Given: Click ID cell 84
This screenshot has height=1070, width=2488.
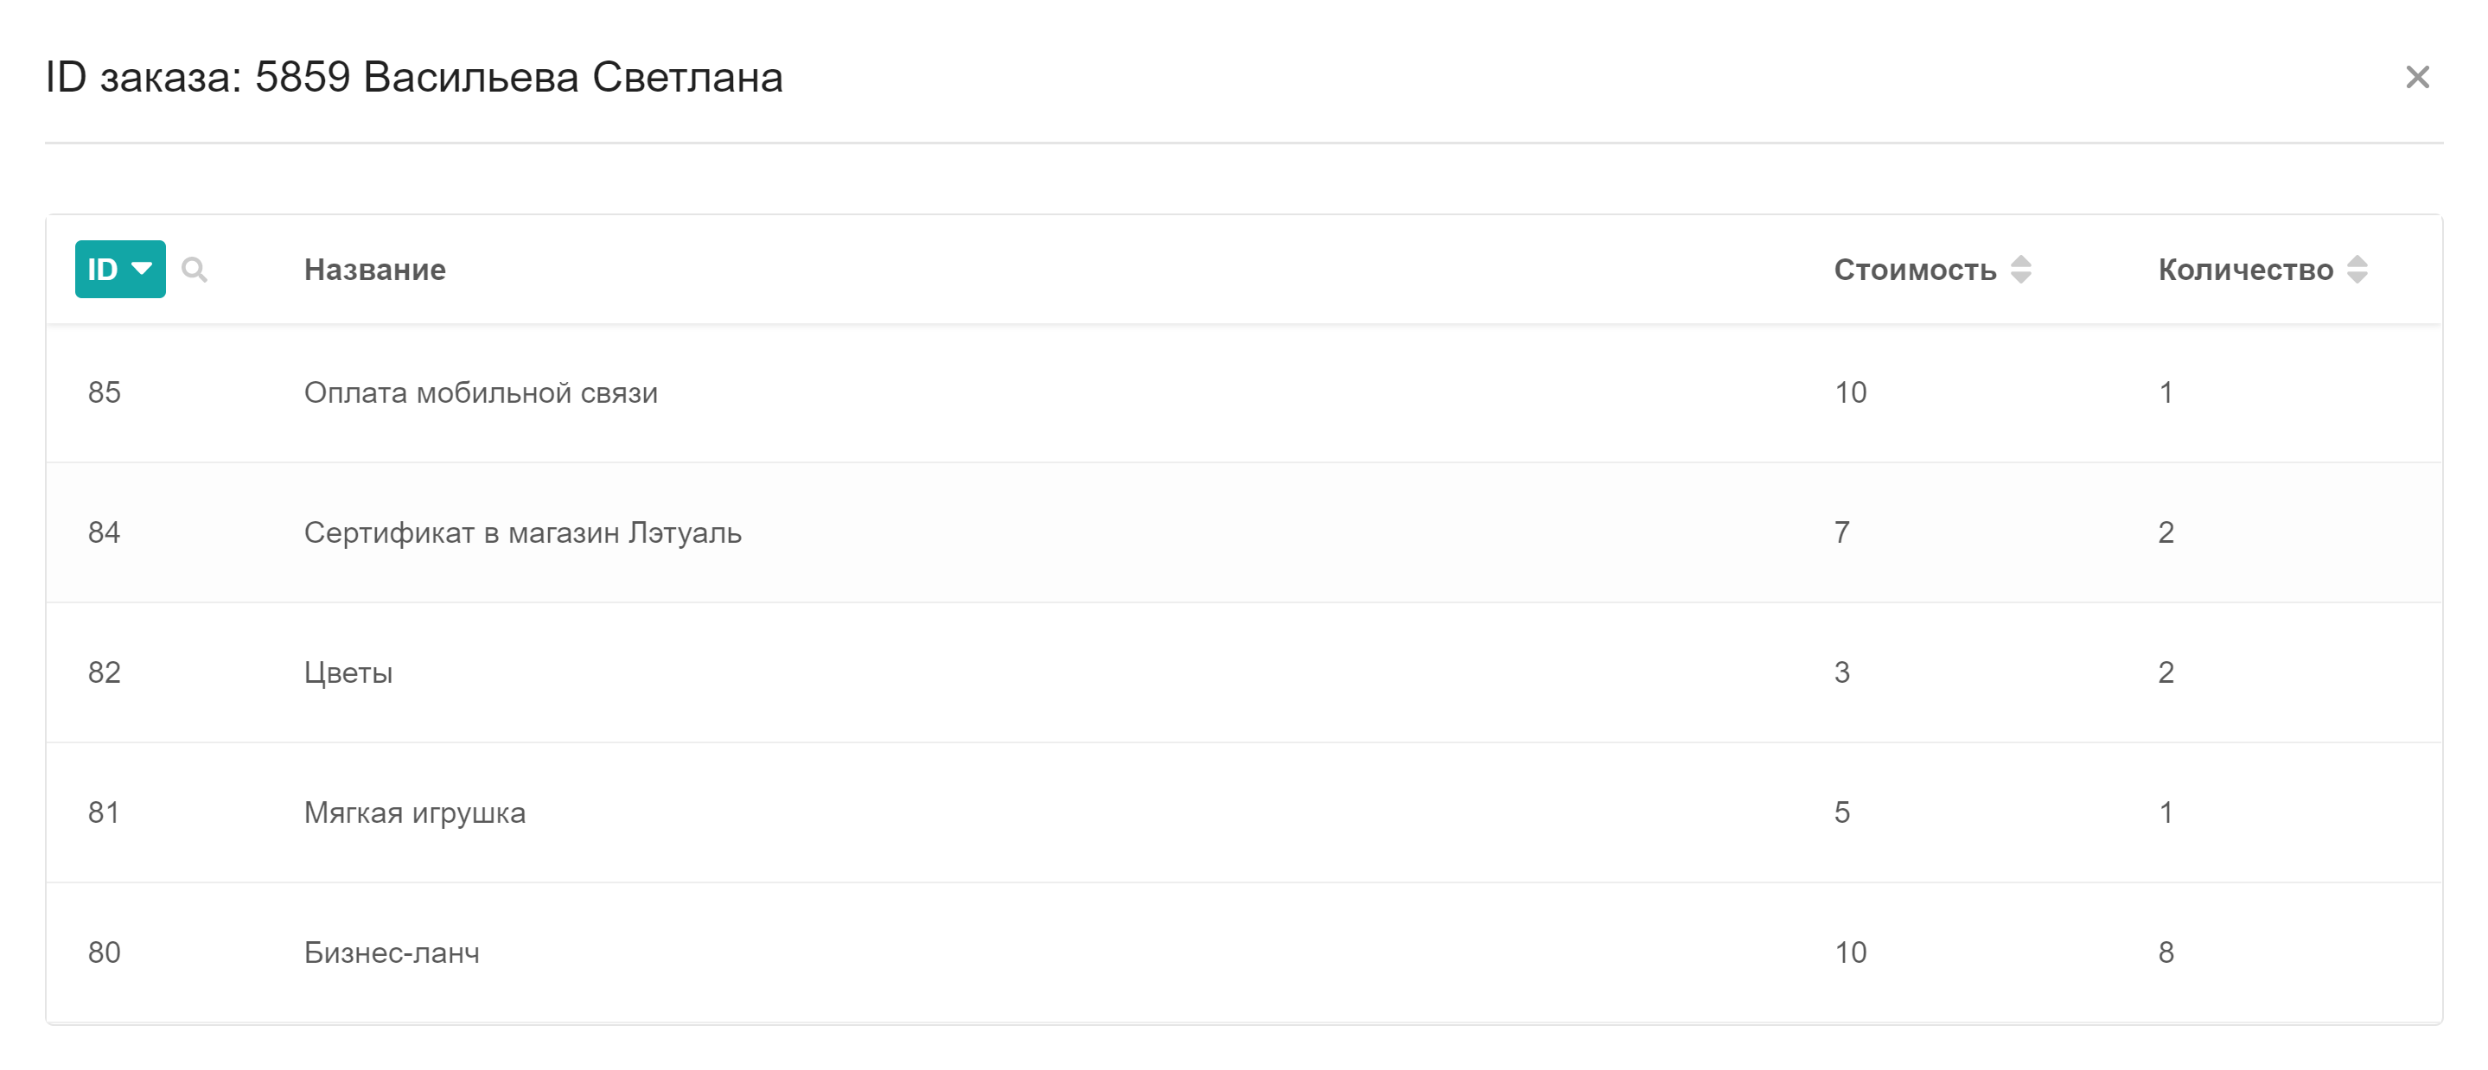Looking at the screenshot, I should 105,533.
